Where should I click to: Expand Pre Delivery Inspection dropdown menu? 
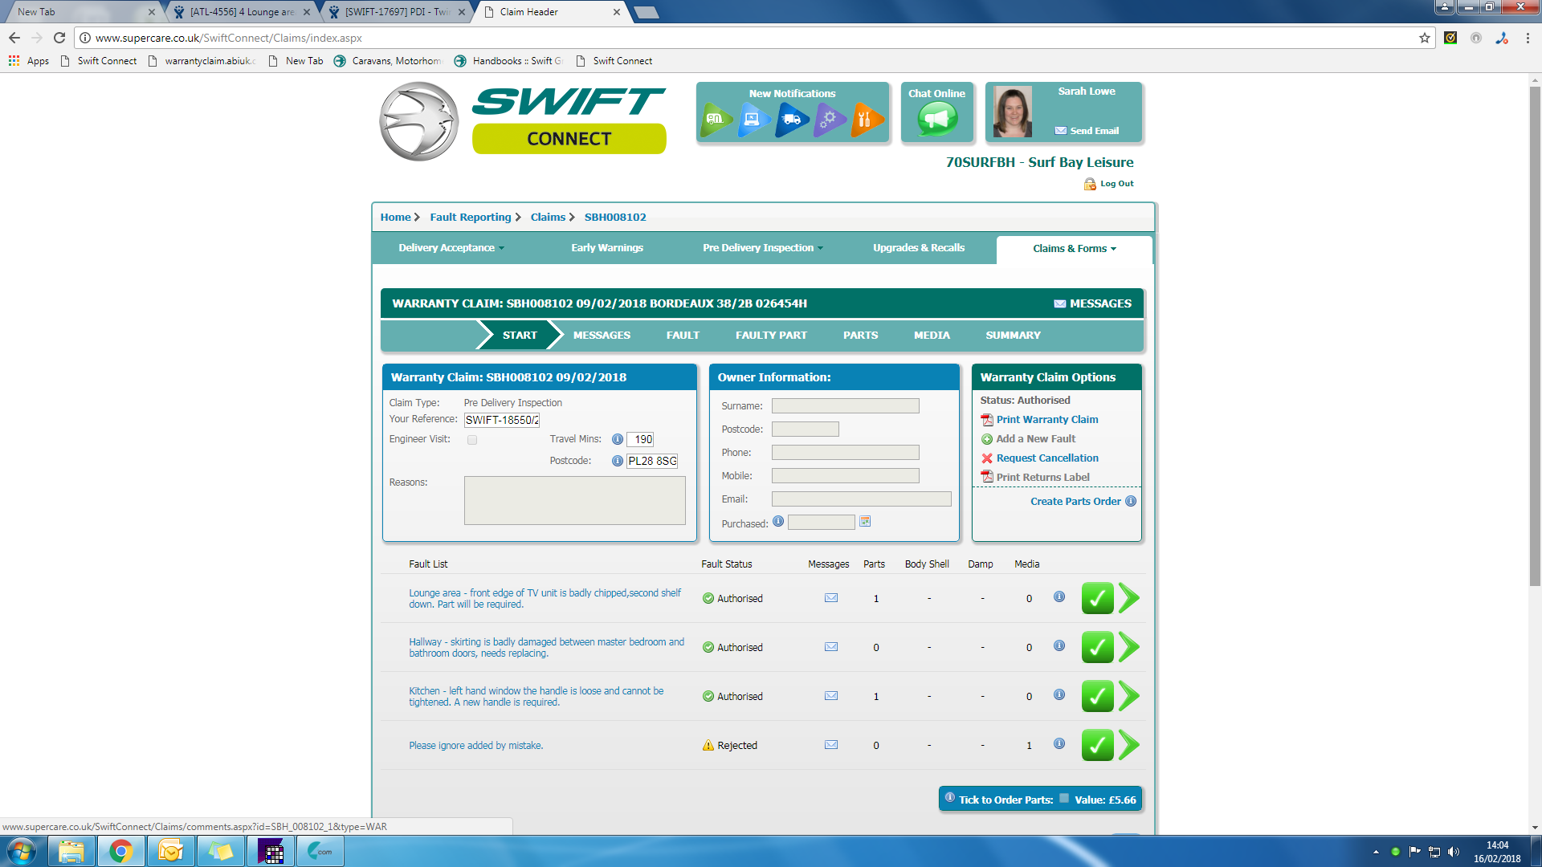762,248
